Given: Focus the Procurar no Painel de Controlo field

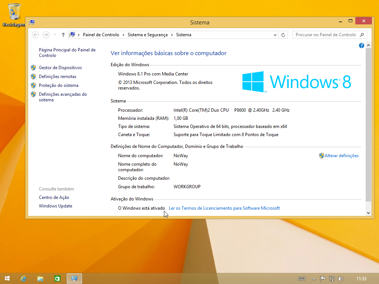Looking at the screenshot, I should (329, 35).
